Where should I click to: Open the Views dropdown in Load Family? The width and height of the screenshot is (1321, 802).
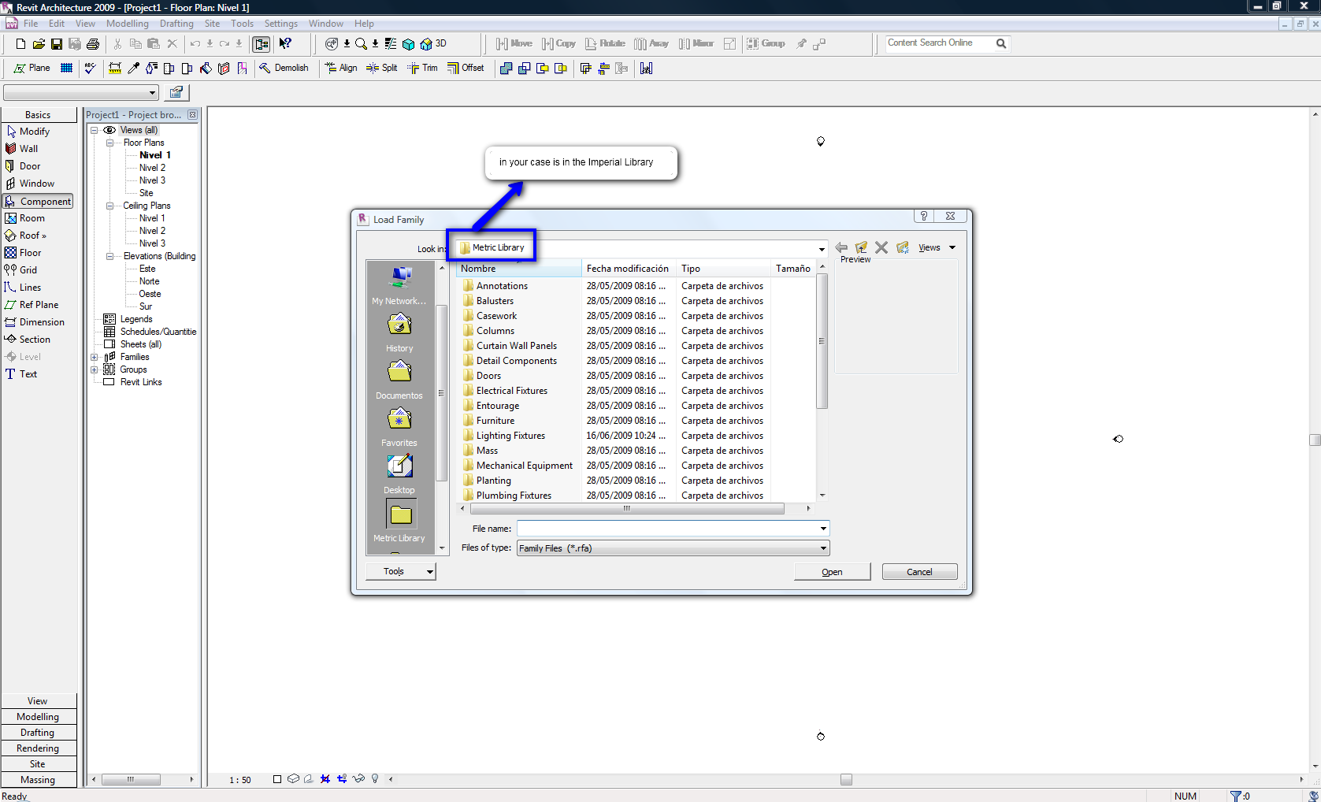937,247
